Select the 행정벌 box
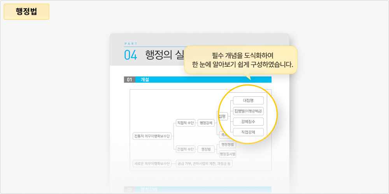The height and width of the screenshot is (194, 389). [206, 149]
